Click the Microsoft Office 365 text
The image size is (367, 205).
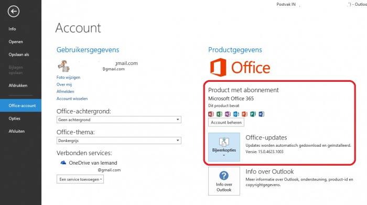[231, 99]
